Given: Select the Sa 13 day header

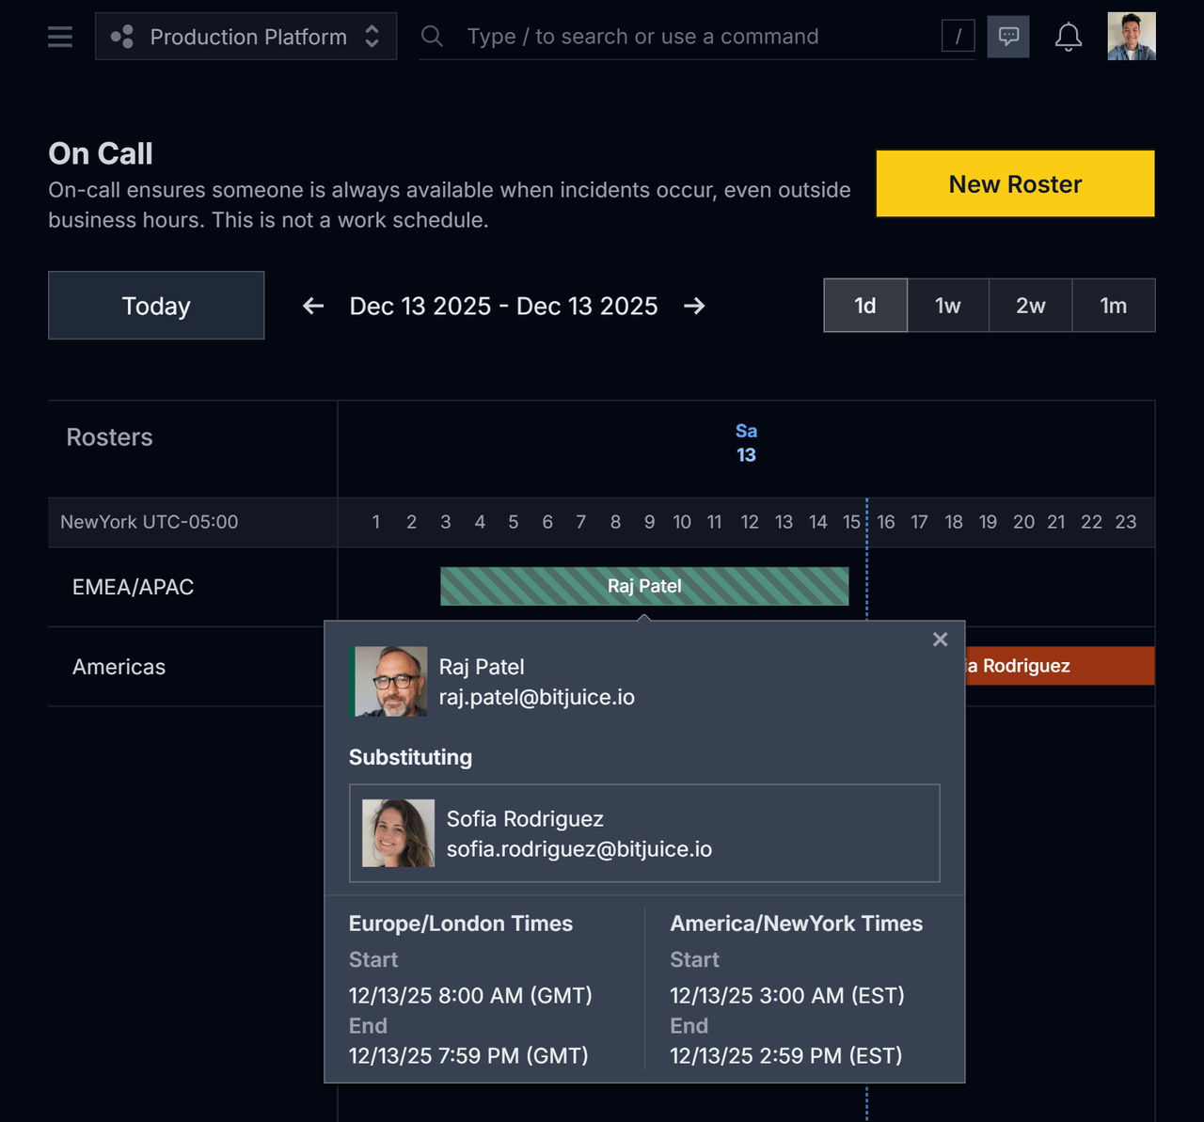Looking at the screenshot, I should click(x=746, y=442).
